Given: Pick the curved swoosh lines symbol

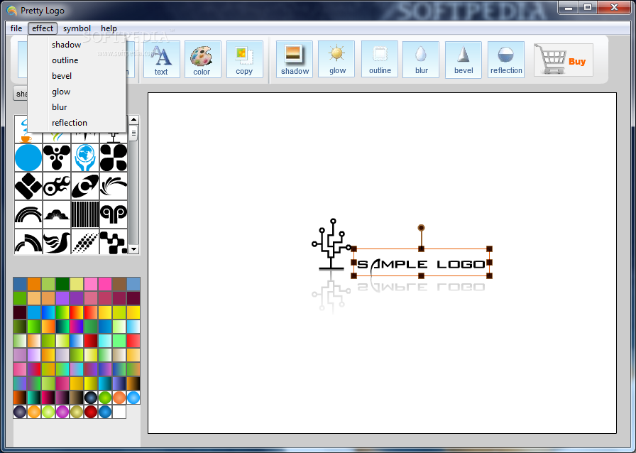Looking at the screenshot, I should click(x=114, y=186).
